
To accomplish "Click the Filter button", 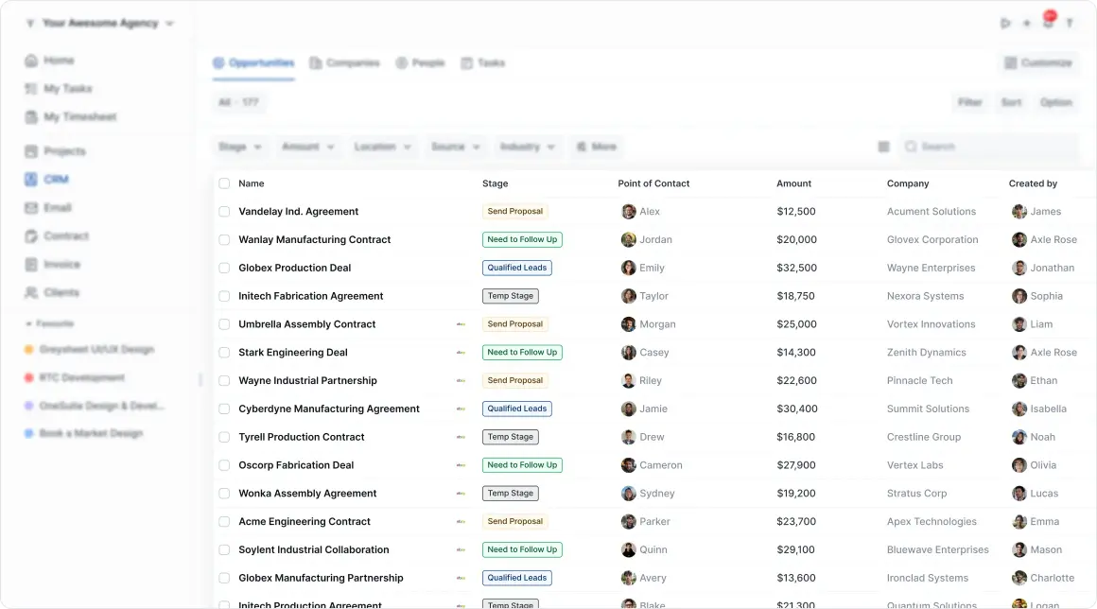I will click(x=969, y=102).
